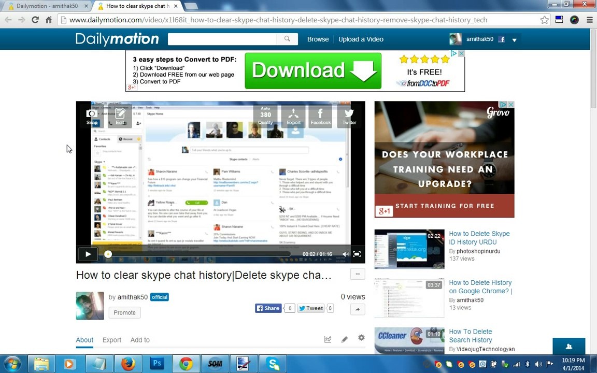
Task: Share video via Facebook overlay icon
Action: pos(320,116)
